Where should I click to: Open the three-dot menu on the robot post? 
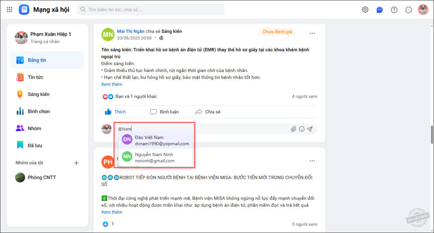tap(312, 161)
